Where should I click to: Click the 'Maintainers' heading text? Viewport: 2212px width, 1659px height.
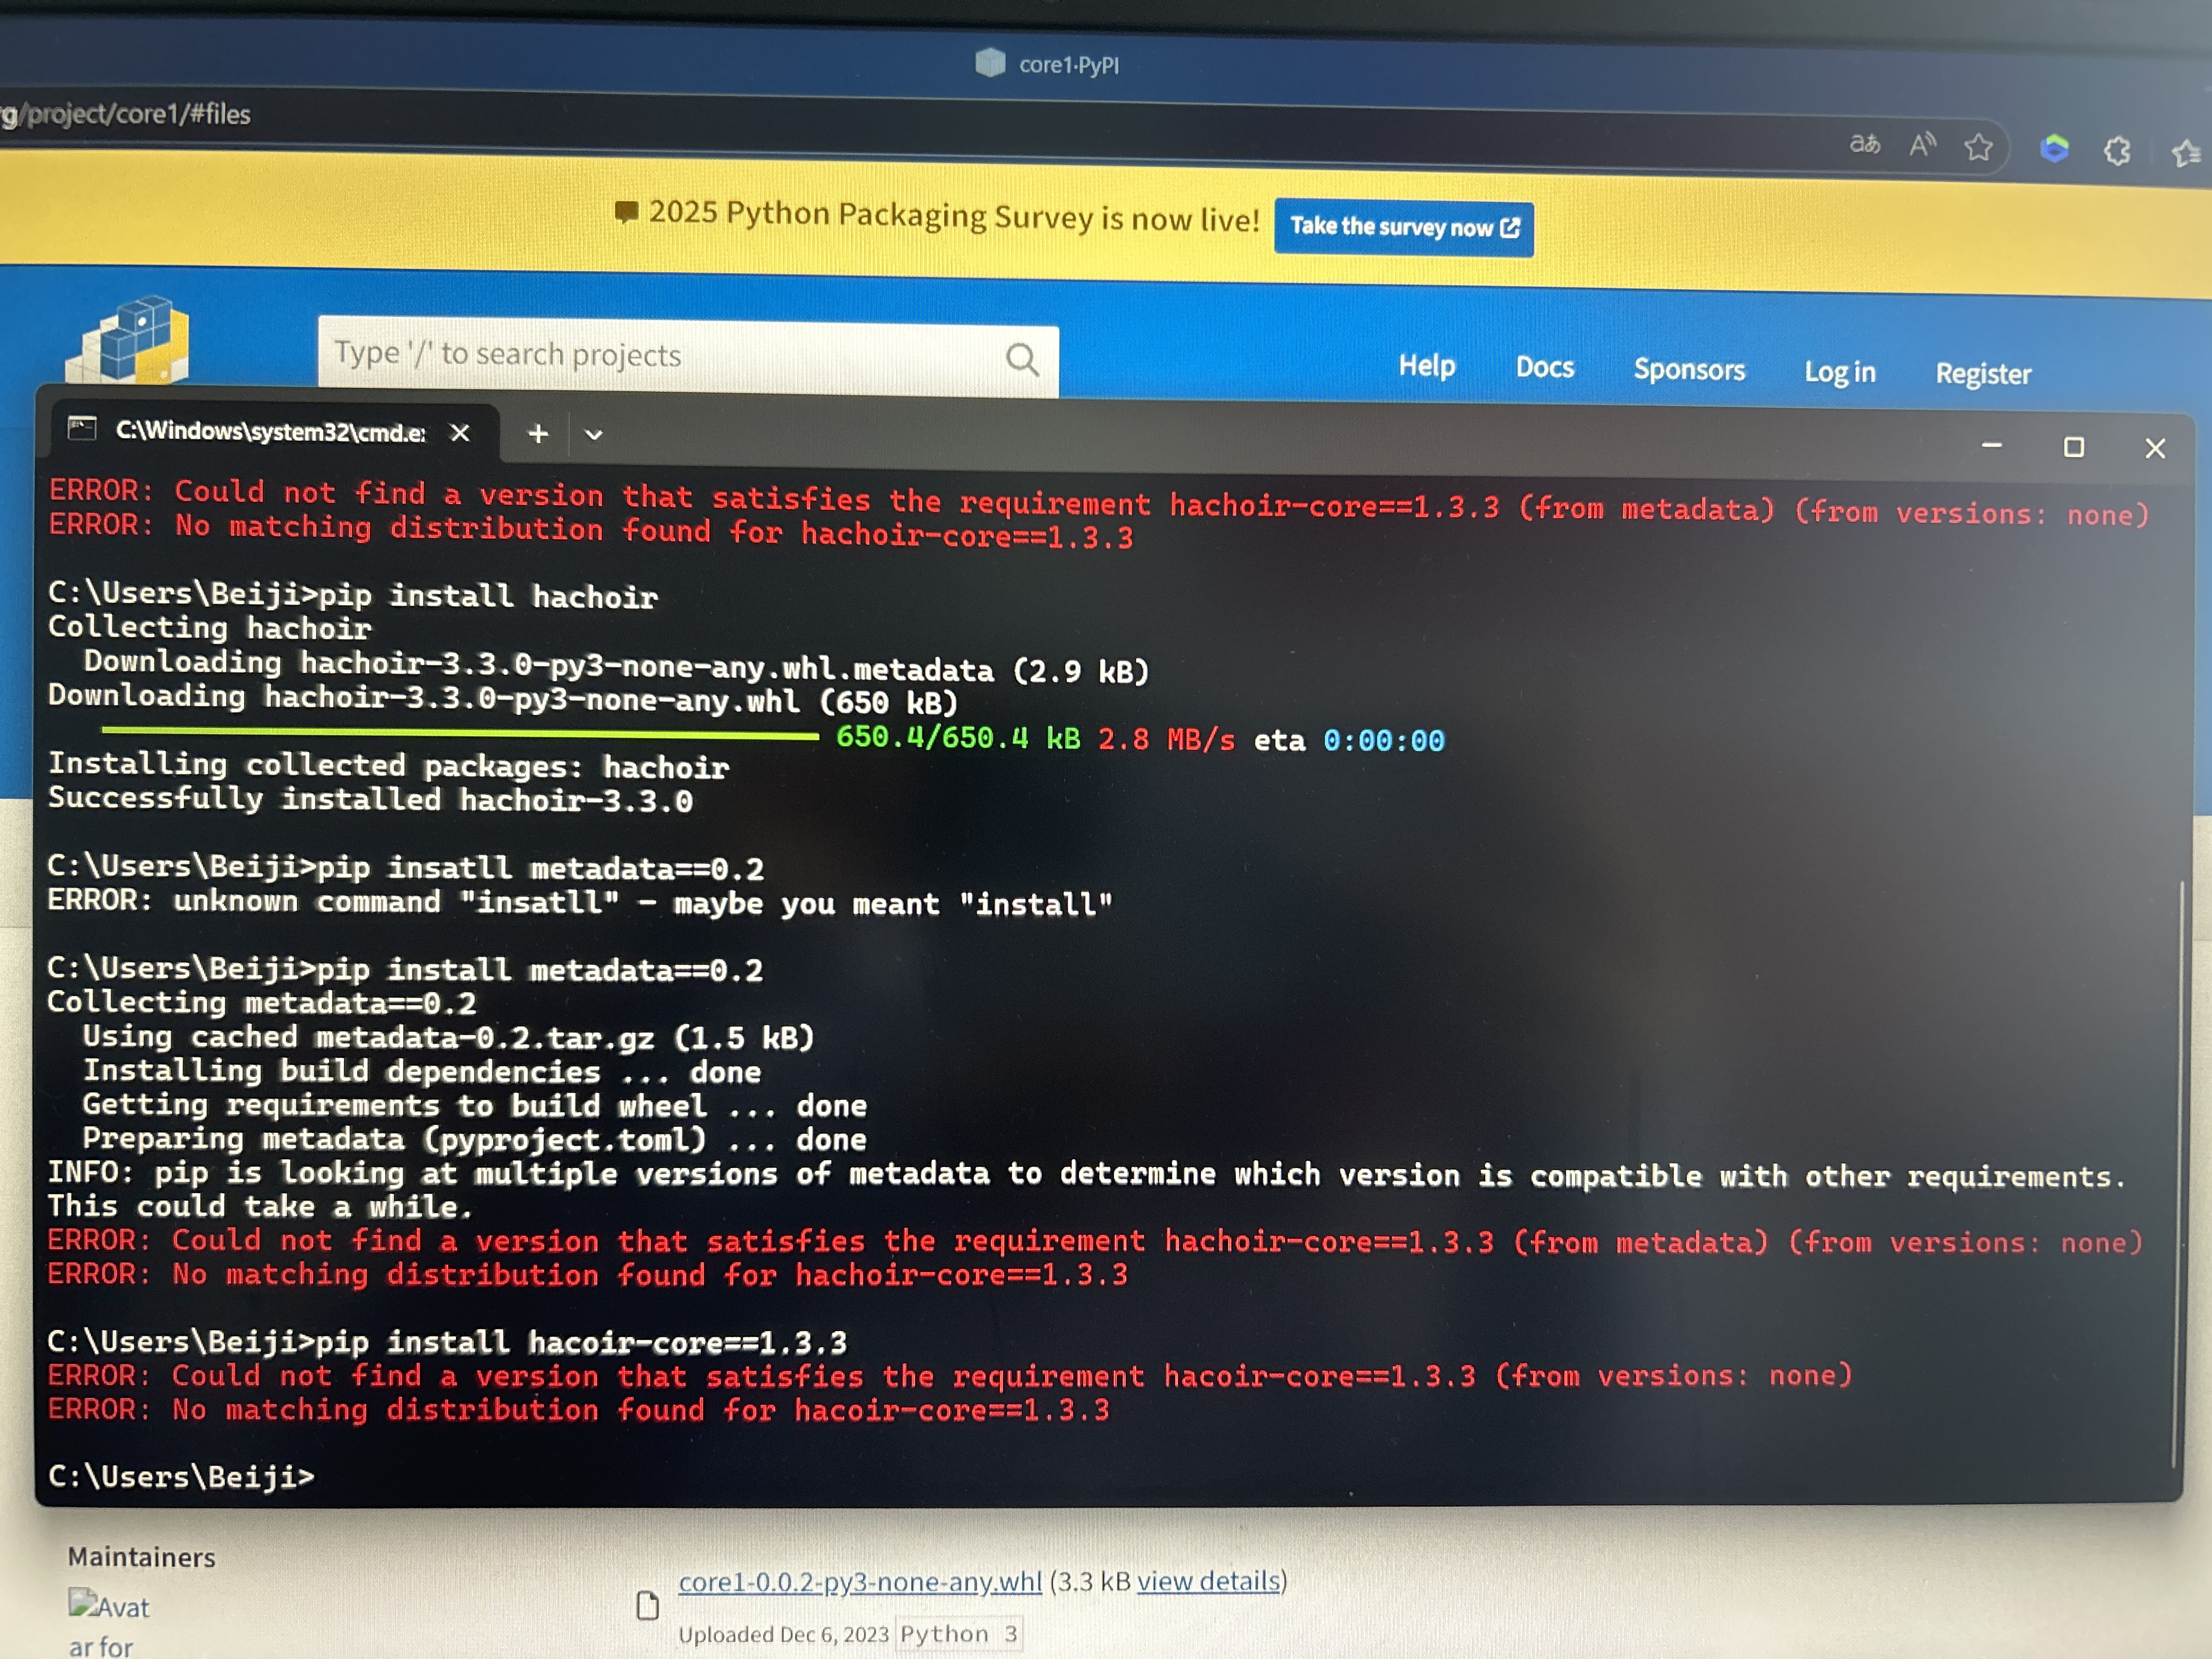point(142,1557)
